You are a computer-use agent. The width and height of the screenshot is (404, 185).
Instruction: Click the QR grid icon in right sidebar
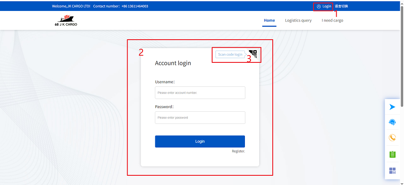coord(392,171)
